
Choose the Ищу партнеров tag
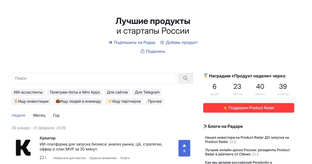[124, 101]
